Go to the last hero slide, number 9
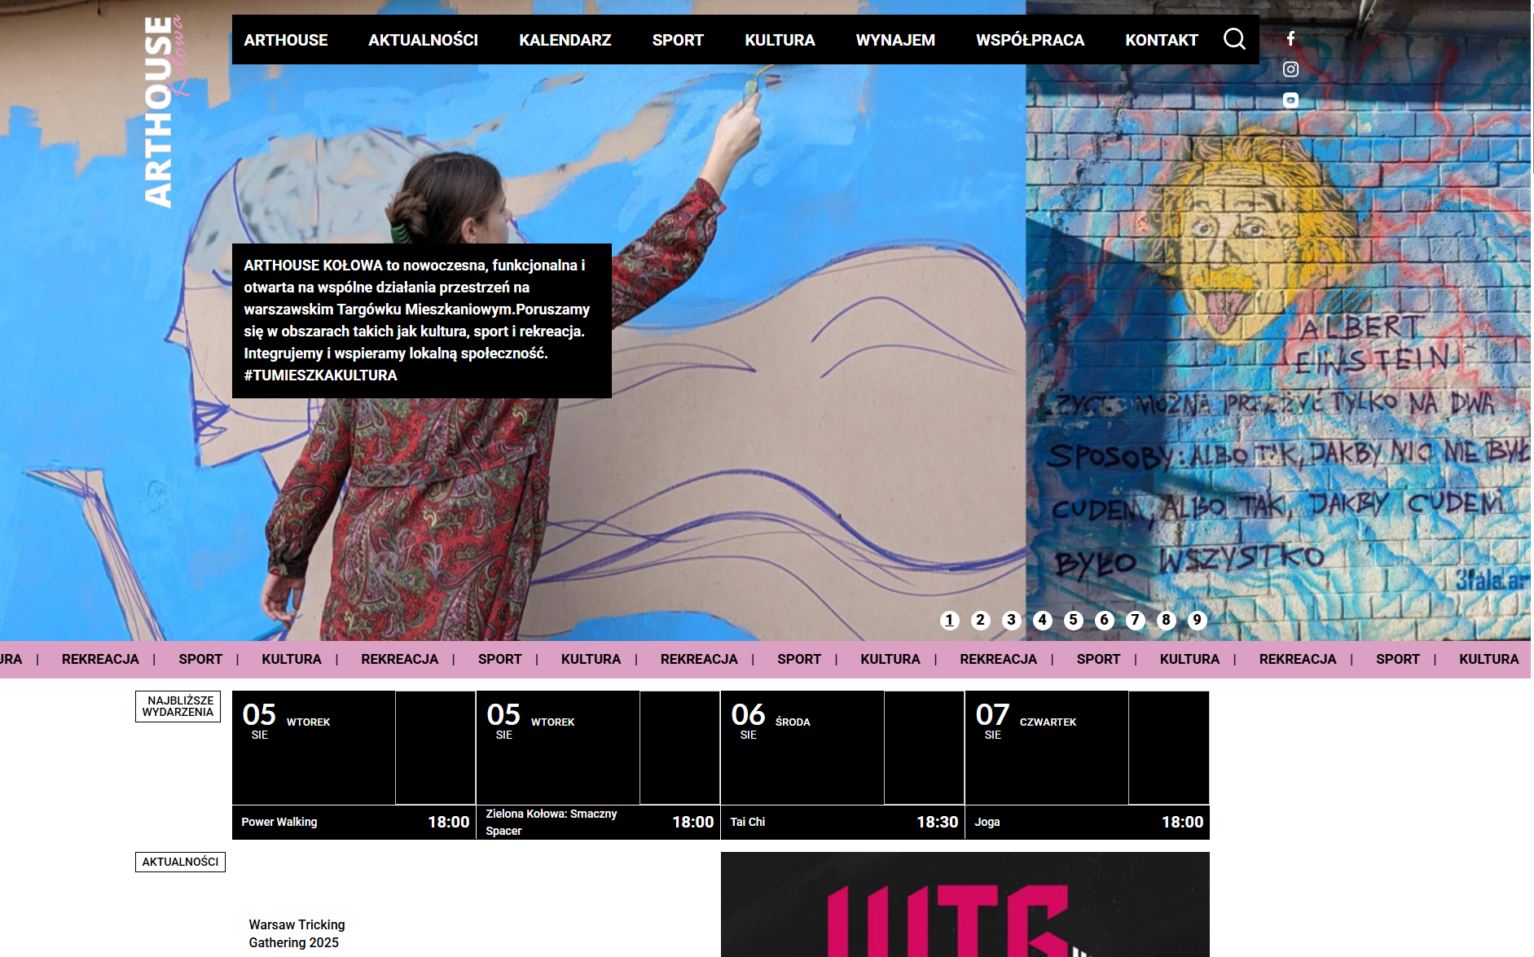This screenshot has height=957, width=1534. (1197, 621)
